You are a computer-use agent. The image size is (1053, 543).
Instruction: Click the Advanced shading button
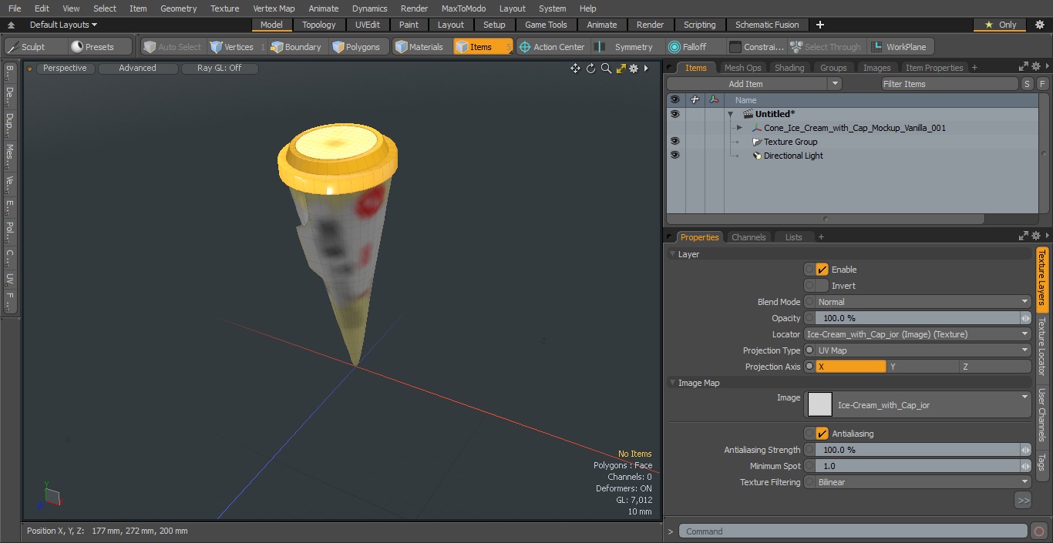137,69
